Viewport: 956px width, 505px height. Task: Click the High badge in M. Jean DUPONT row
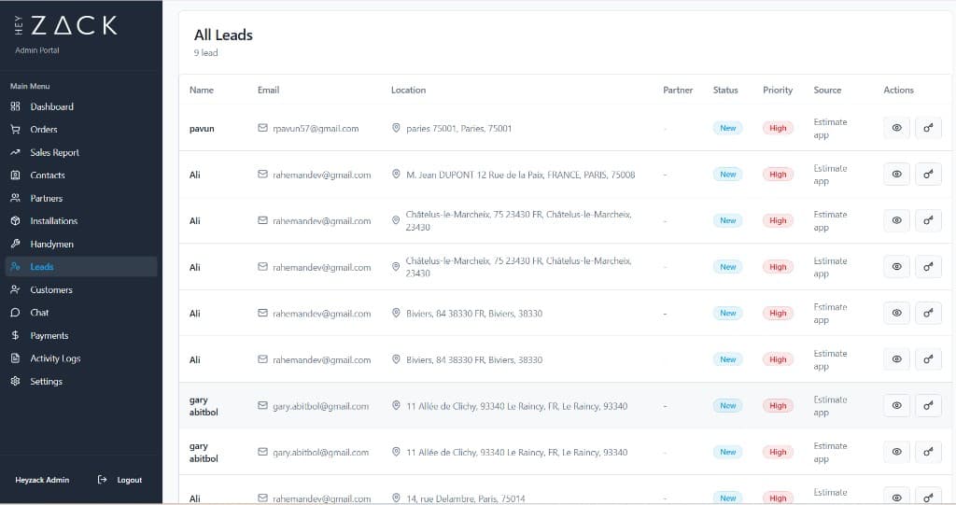pos(778,175)
